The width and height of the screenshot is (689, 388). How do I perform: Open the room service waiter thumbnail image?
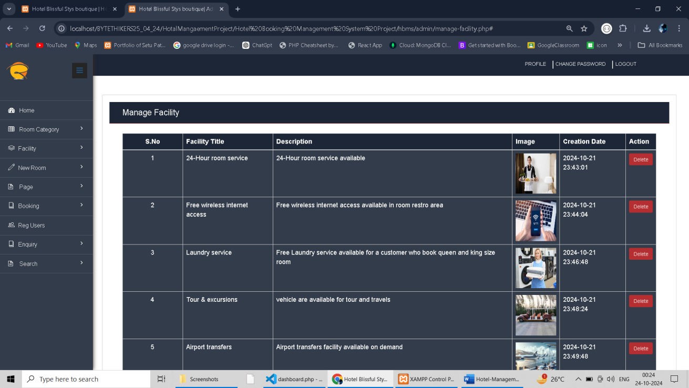point(536,173)
